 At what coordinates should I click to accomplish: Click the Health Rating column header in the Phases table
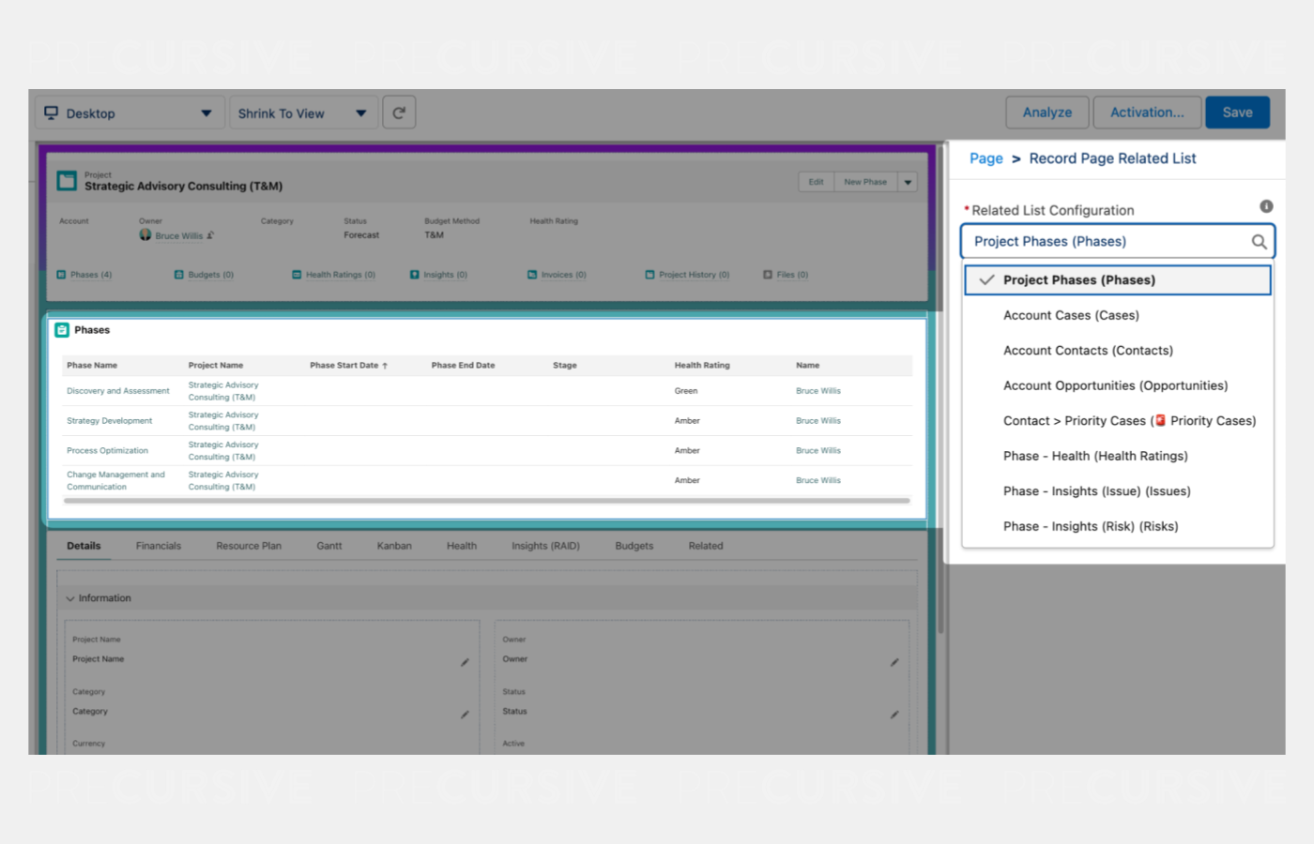point(702,366)
